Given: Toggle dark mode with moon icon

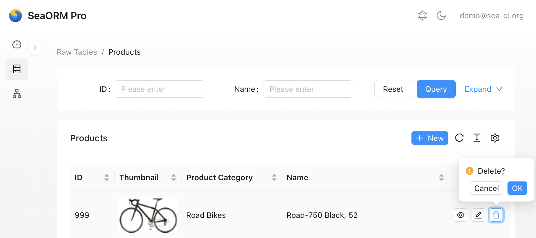Looking at the screenshot, I should point(441,15).
